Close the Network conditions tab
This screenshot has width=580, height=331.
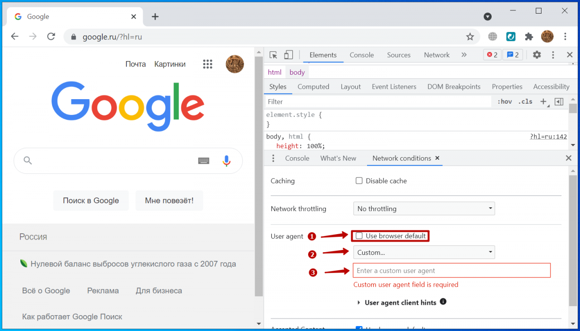[x=437, y=158]
